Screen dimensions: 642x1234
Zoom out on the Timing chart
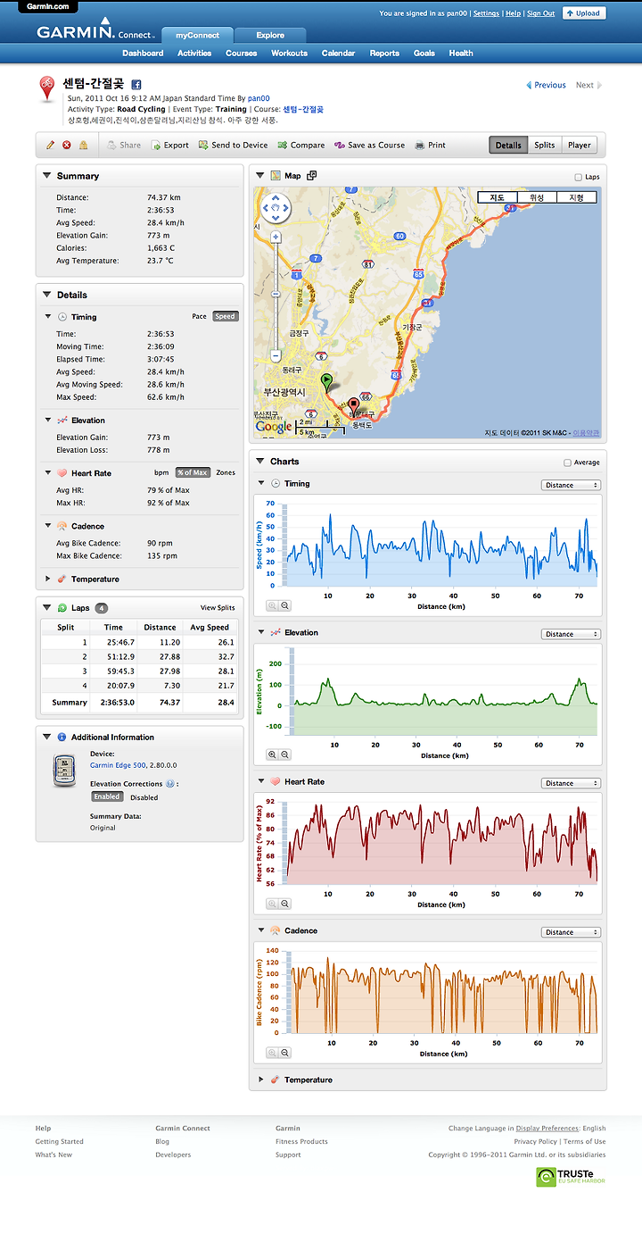[x=285, y=605]
